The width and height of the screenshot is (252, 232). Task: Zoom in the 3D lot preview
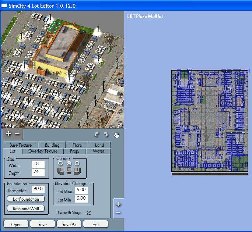[8, 133]
